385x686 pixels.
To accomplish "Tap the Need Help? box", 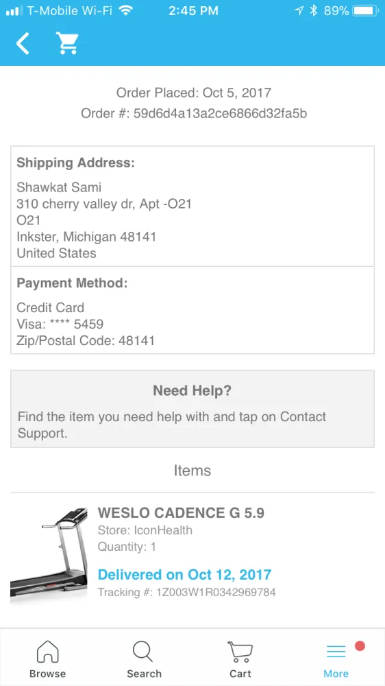I will pos(192,409).
